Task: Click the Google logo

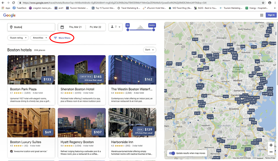Action: pyautogui.click(x=9, y=15)
